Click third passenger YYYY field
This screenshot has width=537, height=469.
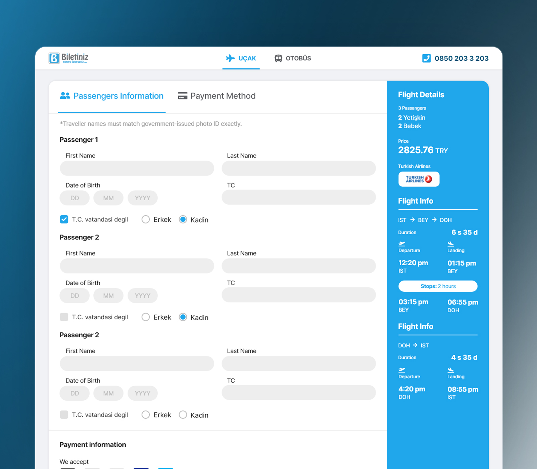pyautogui.click(x=143, y=393)
